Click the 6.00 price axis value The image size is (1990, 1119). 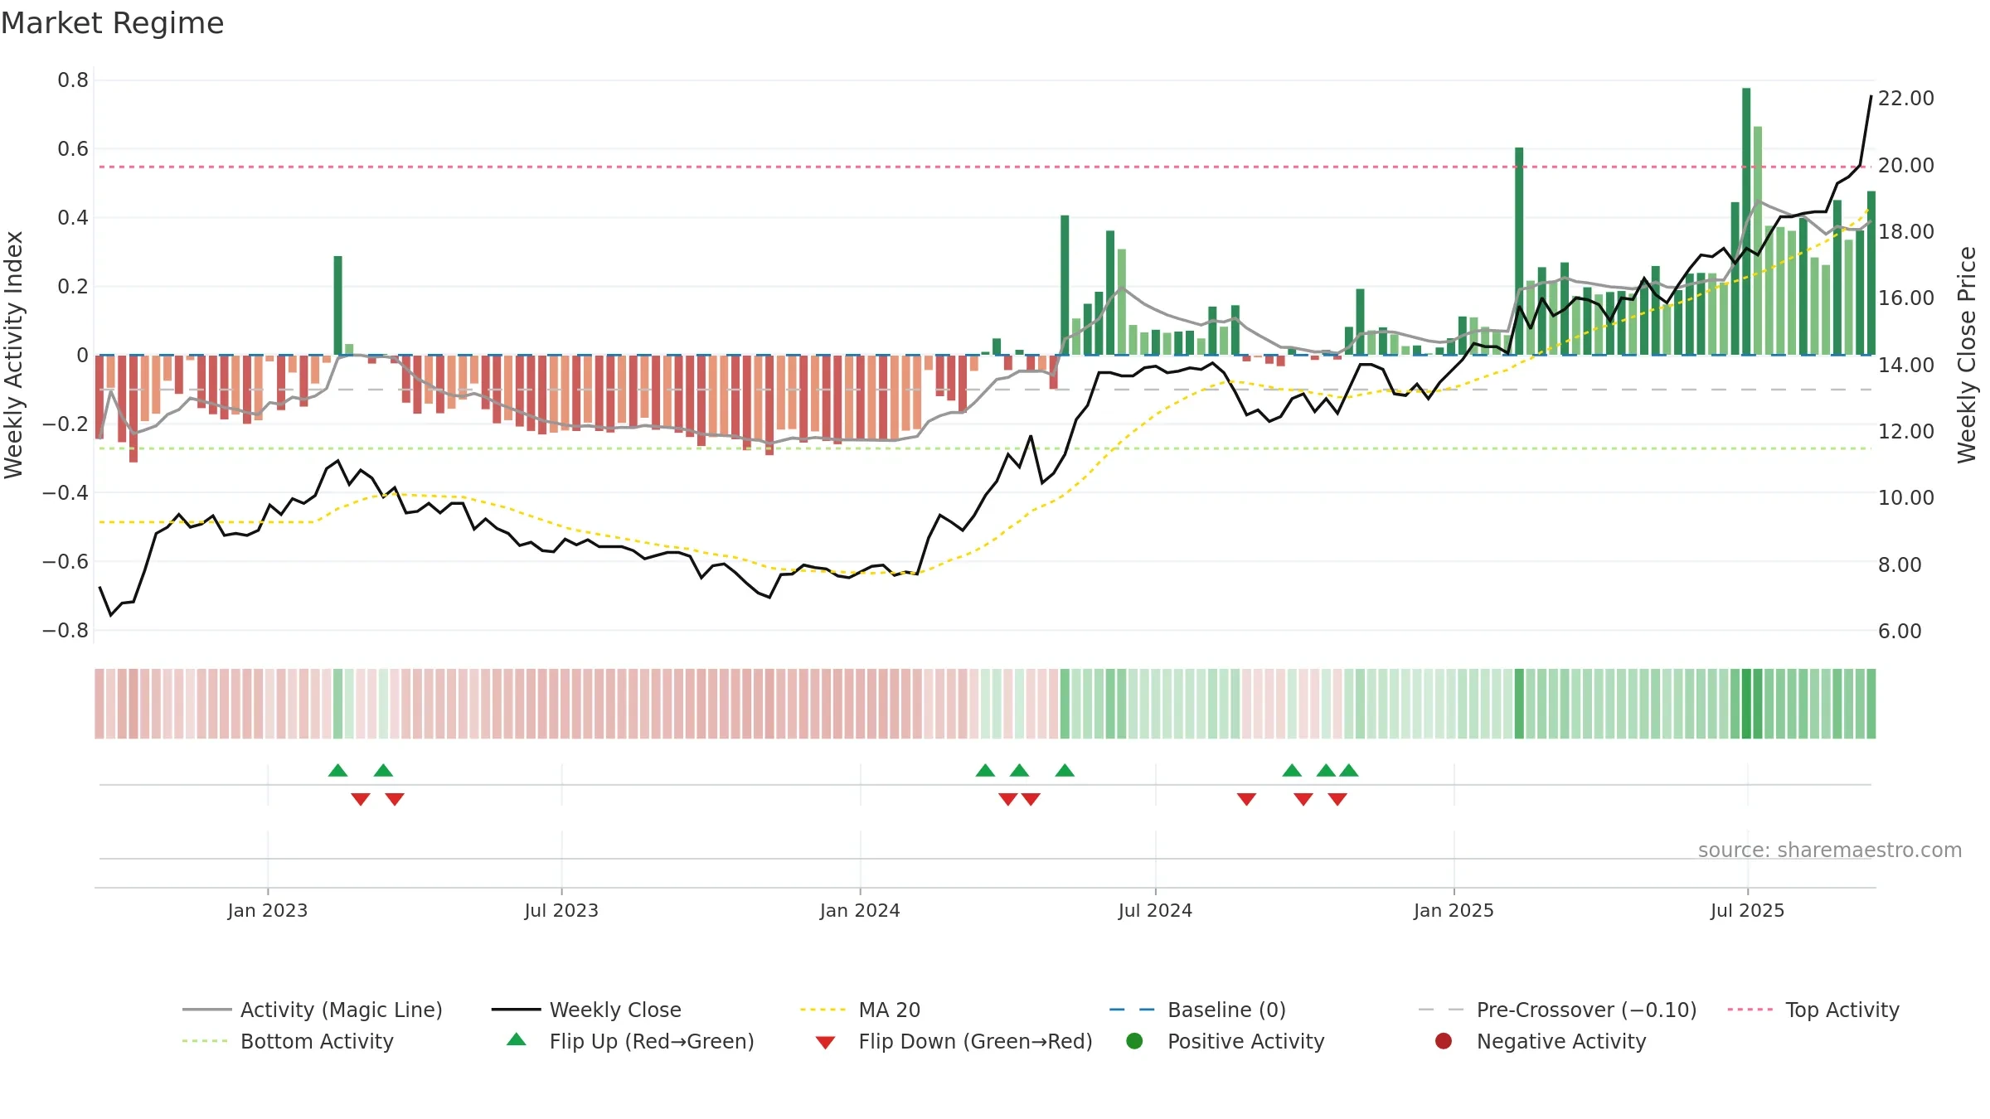(x=1900, y=631)
